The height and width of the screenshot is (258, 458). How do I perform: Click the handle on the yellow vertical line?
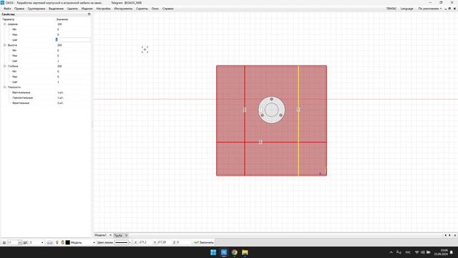(298, 110)
